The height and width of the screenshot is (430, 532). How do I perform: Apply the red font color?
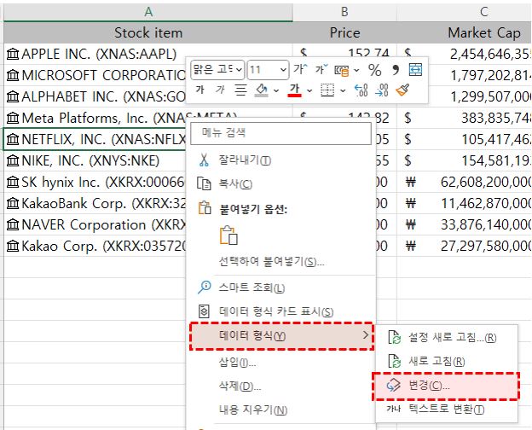pos(294,90)
